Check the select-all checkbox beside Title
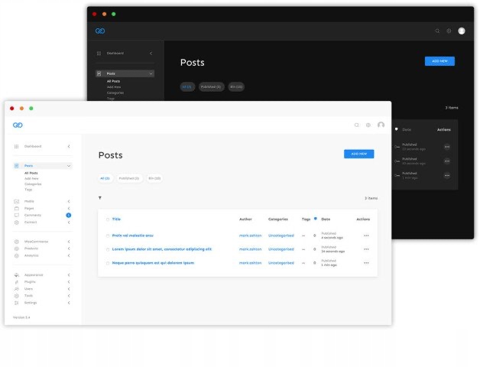The image size is (480, 367). click(x=108, y=219)
